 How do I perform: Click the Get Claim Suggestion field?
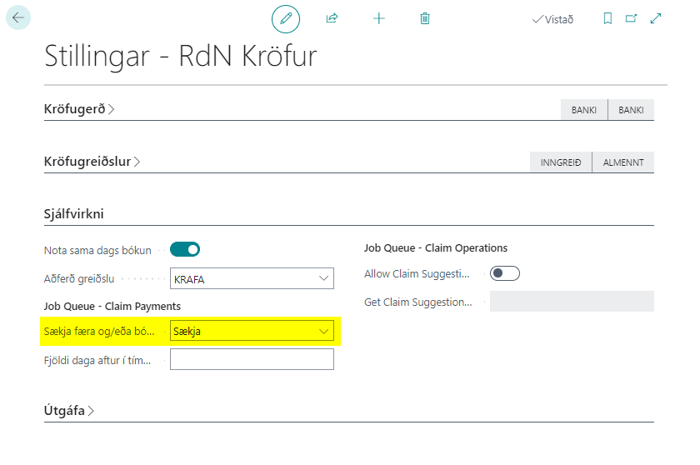click(x=572, y=302)
